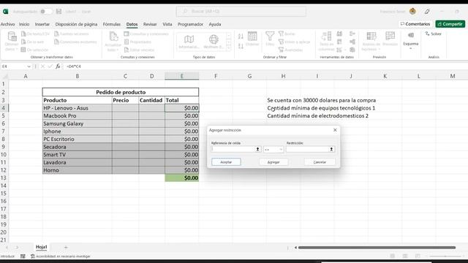Open Conexiones existentes in the ribbon
The image size is (468, 263).
coord(75,42)
